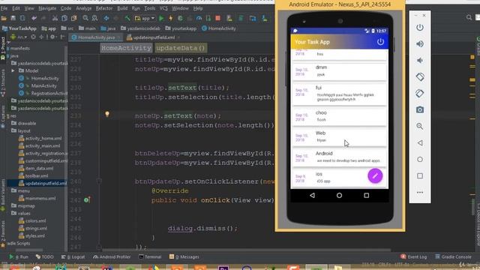The image size is (480, 270).
Task: Click the Open folder toolbar icon
Action: point(4,18)
